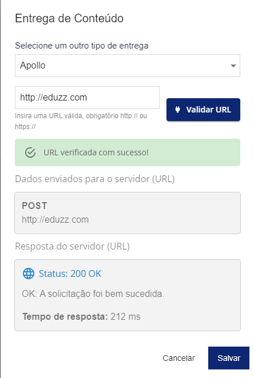Click the Insira uma URL válida helper text
The height and width of the screenshot is (378, 254).
[x=81, y=121]
